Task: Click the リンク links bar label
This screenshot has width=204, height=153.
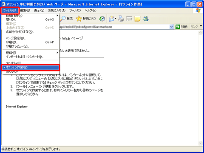Action: point(194,26)
